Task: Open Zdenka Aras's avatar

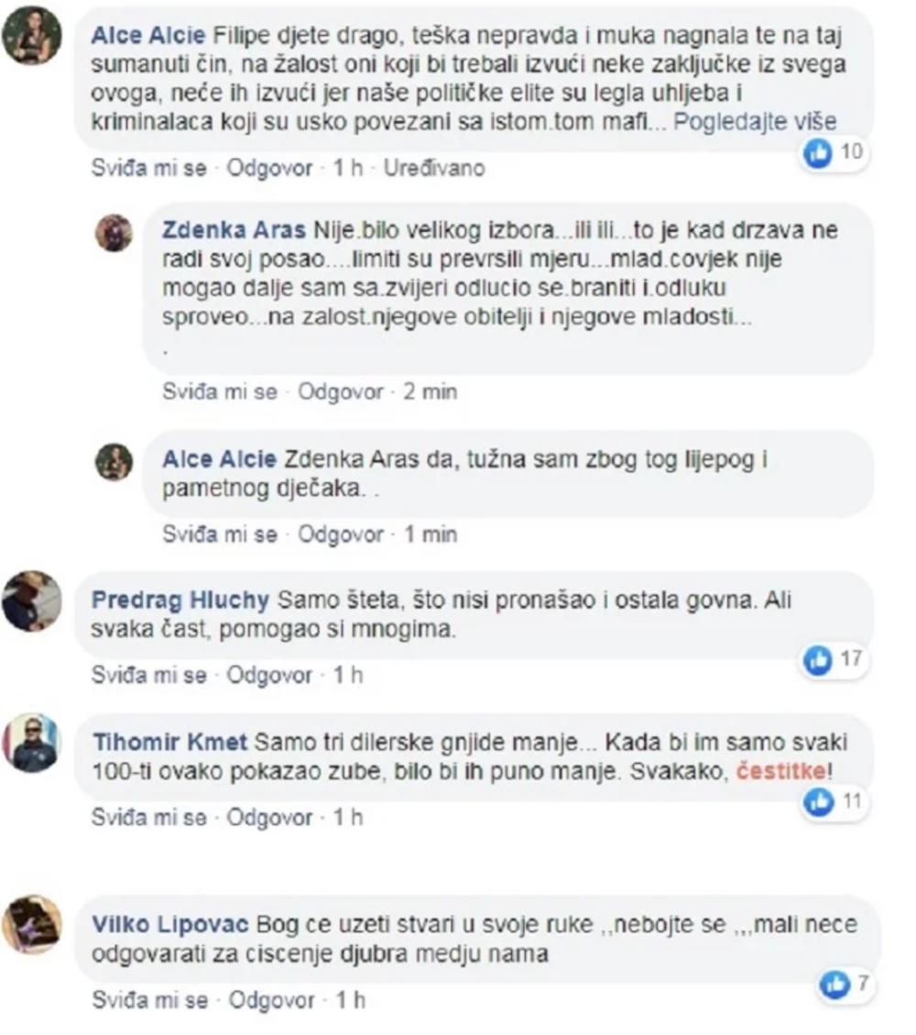Action: tap(114, 232)
